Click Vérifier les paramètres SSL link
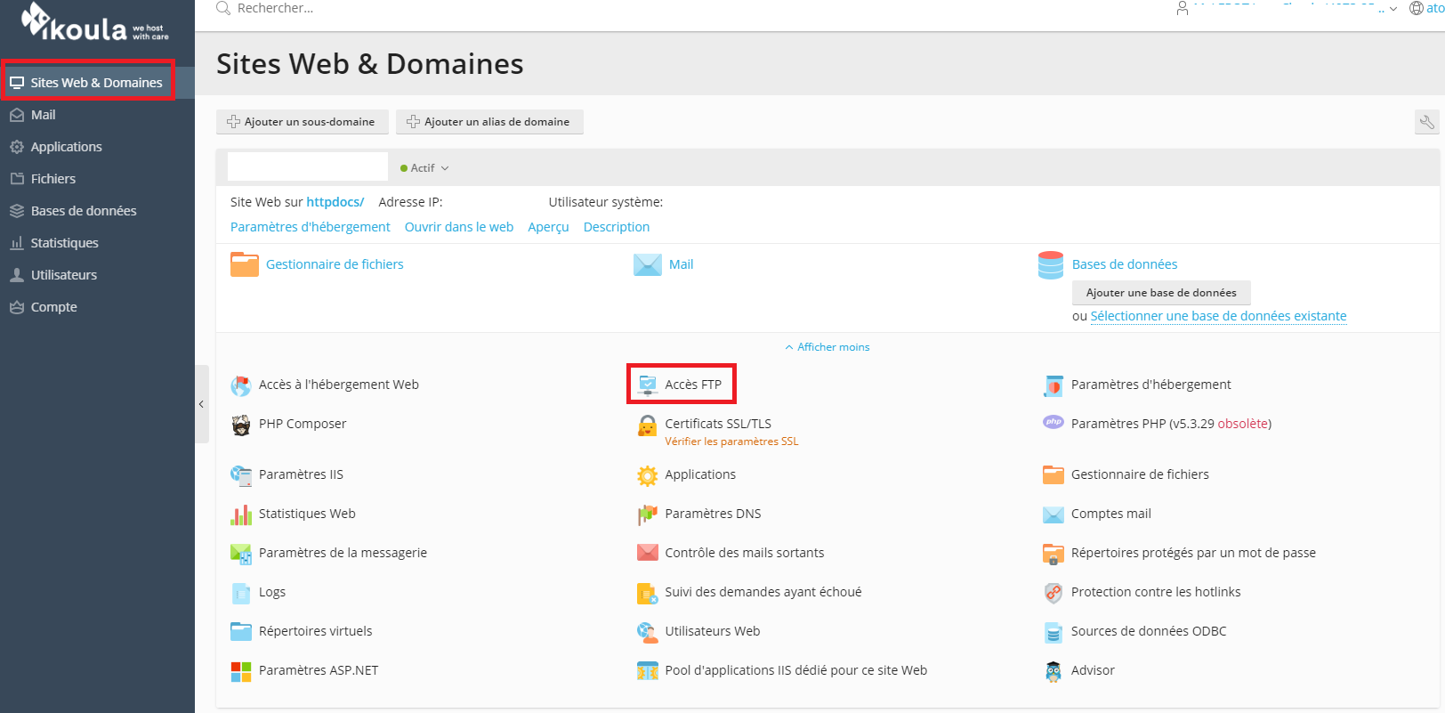 pos(731,442)
